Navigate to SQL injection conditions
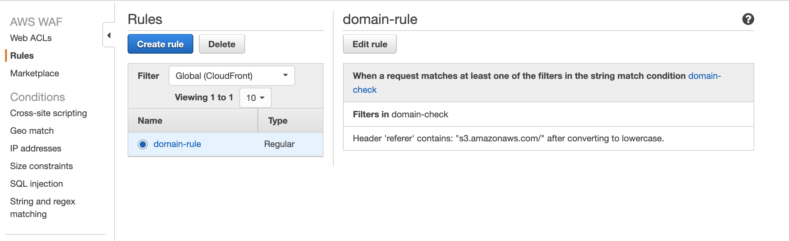Screen dimensions: 789x241 (37, 184)
